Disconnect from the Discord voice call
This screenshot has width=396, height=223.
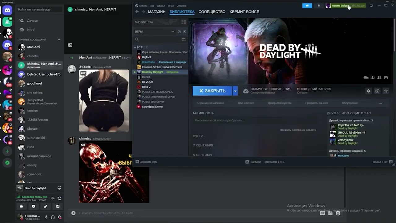(x=59, y=198)
